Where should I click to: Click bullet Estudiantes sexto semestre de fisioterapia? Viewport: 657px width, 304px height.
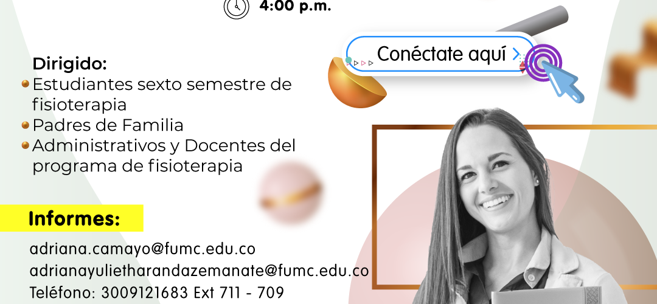point(162,94)
